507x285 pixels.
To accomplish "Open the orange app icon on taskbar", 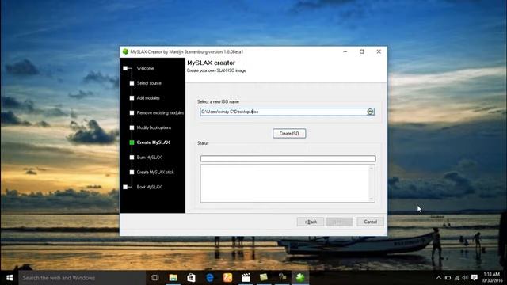I will (x=227, y=278).
